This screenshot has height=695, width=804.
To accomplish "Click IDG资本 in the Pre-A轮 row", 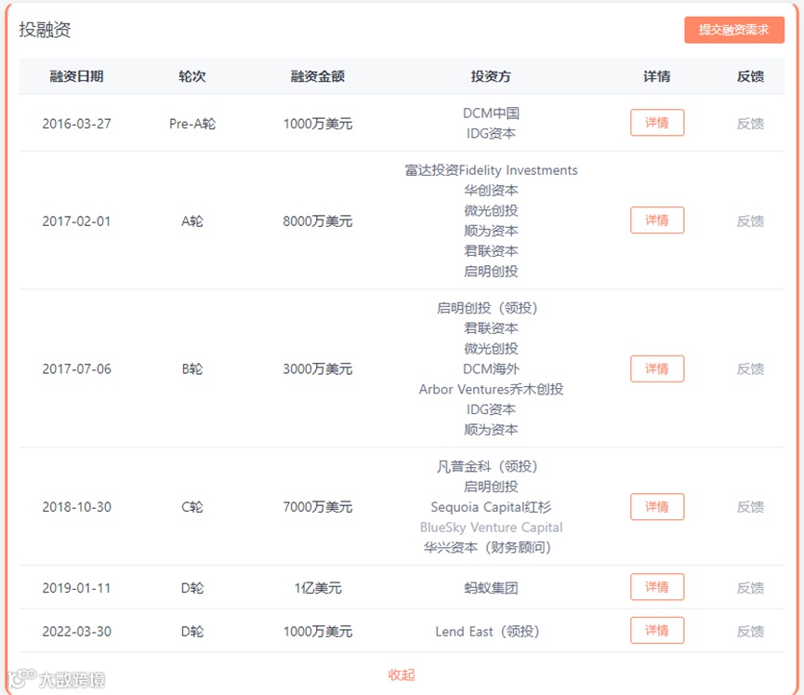I will tap(491, 133).
